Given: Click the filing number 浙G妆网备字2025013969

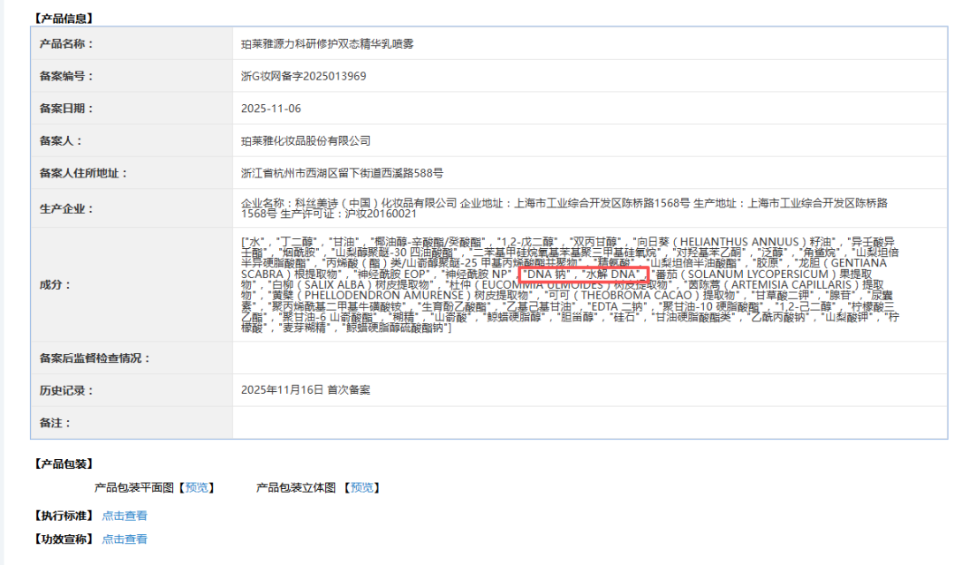Looking at the screenshot, I should (303, 76).
